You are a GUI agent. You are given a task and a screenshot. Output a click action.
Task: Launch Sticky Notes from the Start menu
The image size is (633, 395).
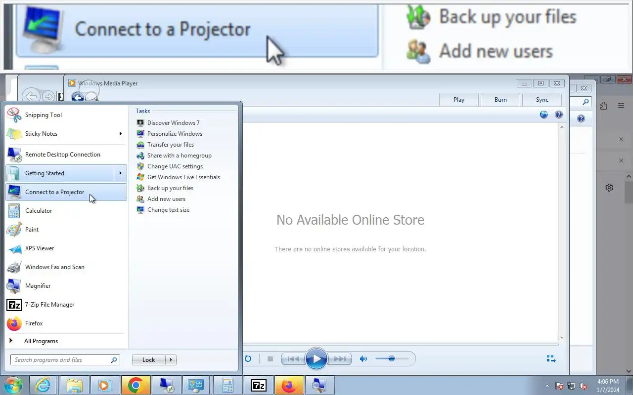pyautogui.click(x=66, y=134)
